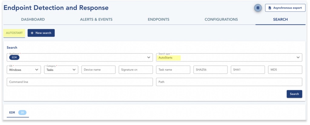Select the AUTOSTART search tab

click(14, 33)
